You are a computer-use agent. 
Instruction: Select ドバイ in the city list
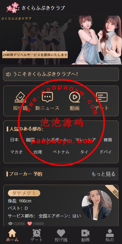(x=106, y=152)
